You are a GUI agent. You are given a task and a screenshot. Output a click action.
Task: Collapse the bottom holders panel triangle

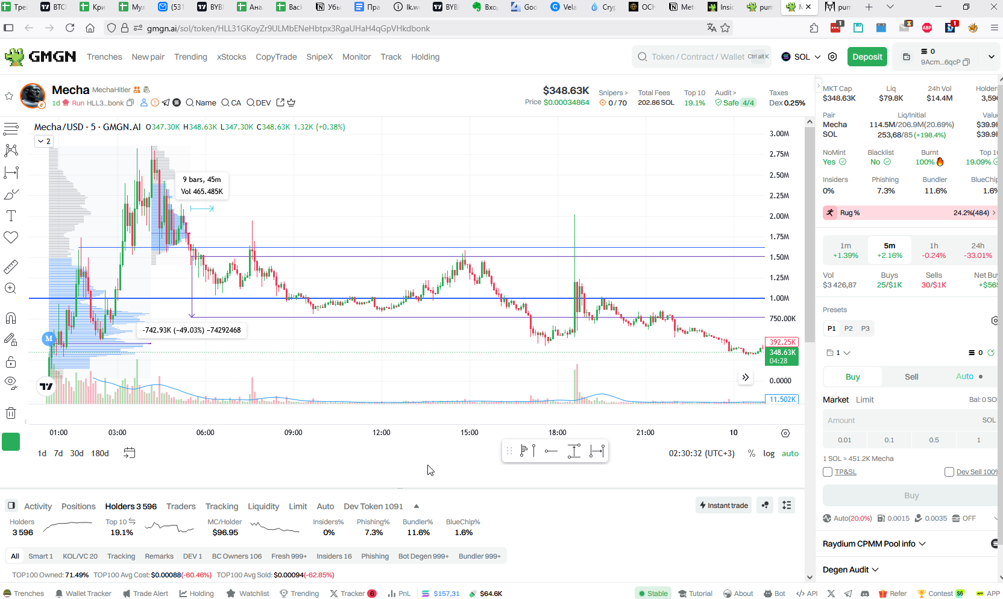pyautogui.click(x=416, y=506)
